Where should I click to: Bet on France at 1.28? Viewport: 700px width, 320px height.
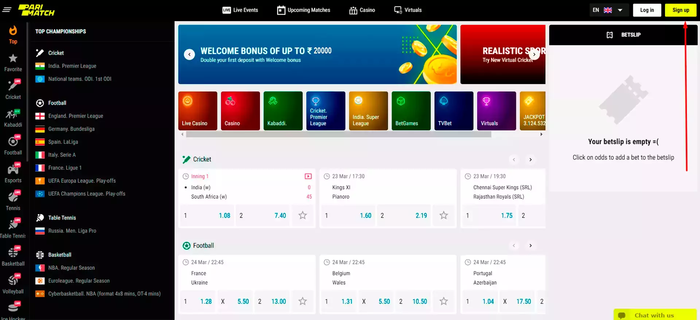click(x=198, y=301)
